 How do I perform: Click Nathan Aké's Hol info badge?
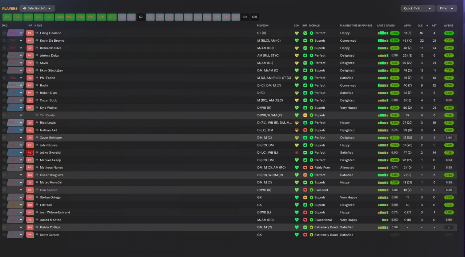[x=30, y=130]
